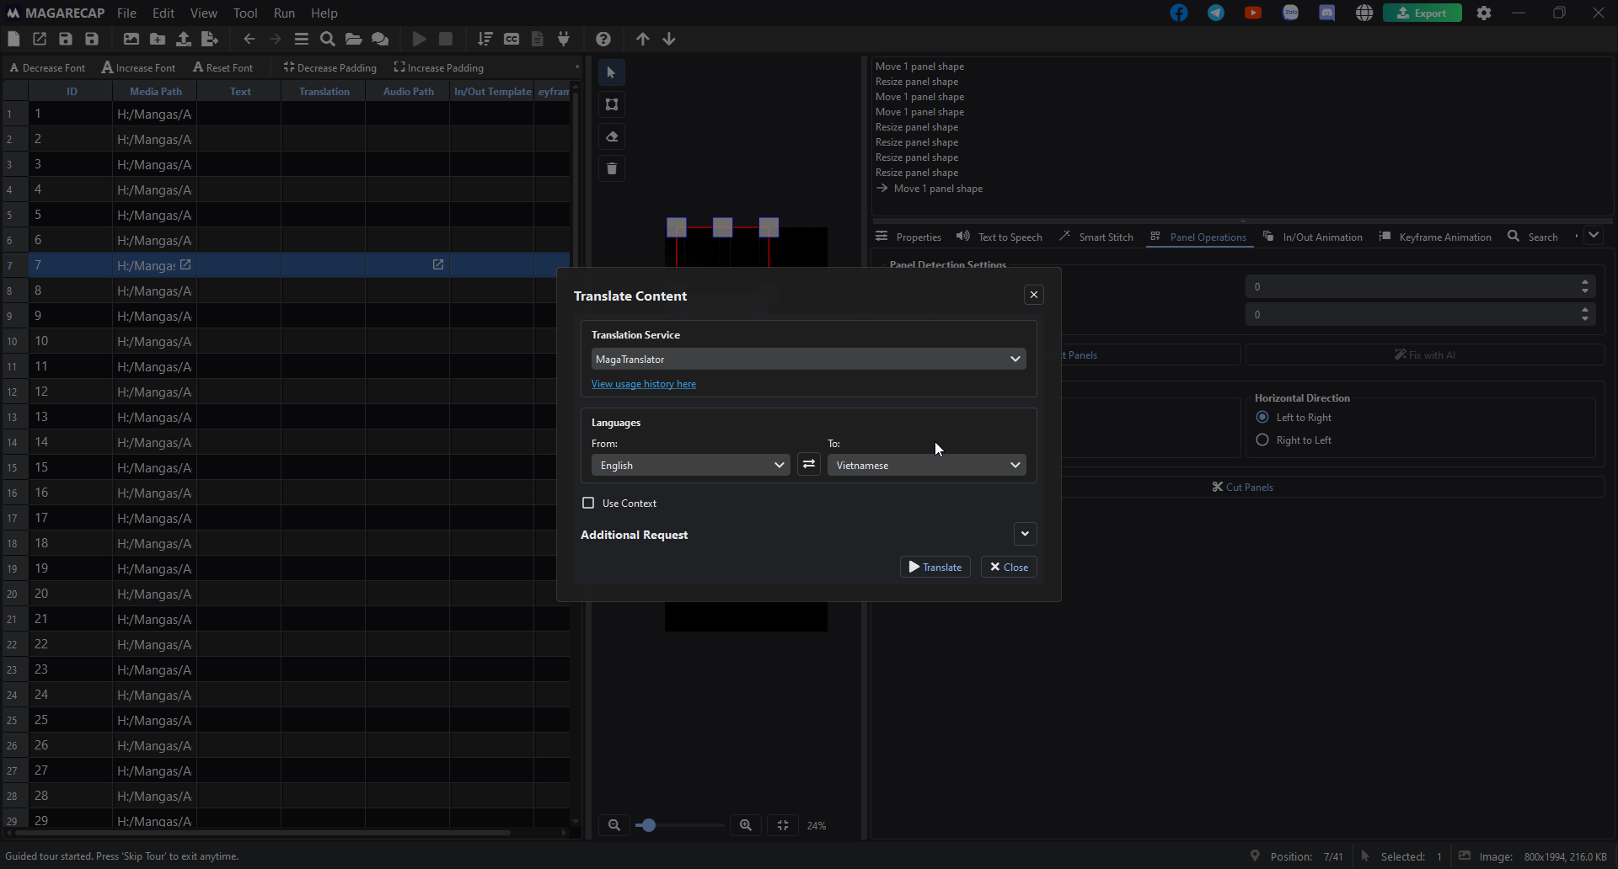Click the file export arrow icon
1618x869 pixels.
tap(210, 39)
